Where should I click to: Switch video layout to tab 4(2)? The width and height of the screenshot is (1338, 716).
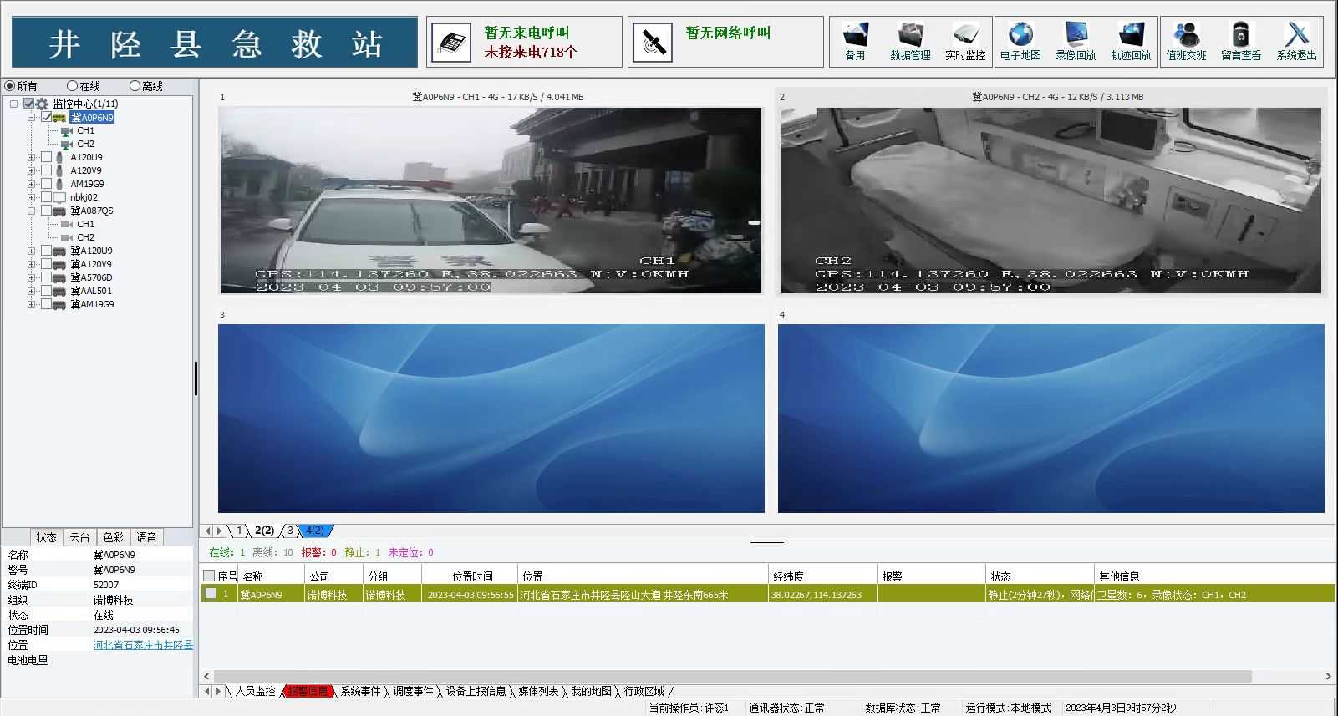click(315, 531)
